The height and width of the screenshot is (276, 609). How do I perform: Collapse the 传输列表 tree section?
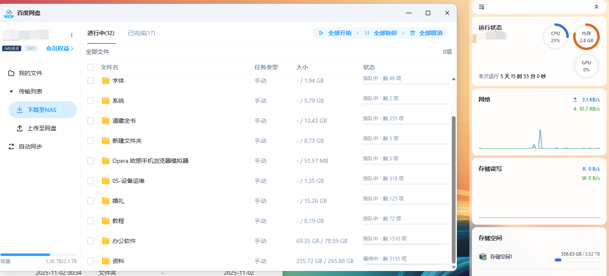click(x=11, y=91)
